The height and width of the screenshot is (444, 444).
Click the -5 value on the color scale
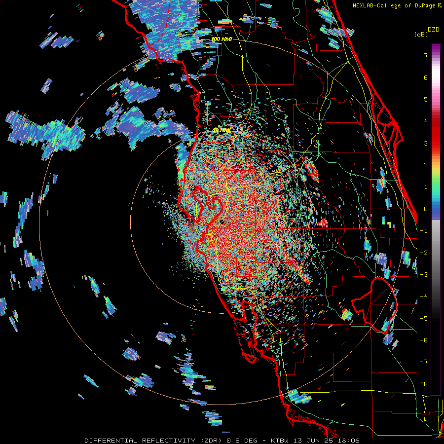(x=424, y=319)
